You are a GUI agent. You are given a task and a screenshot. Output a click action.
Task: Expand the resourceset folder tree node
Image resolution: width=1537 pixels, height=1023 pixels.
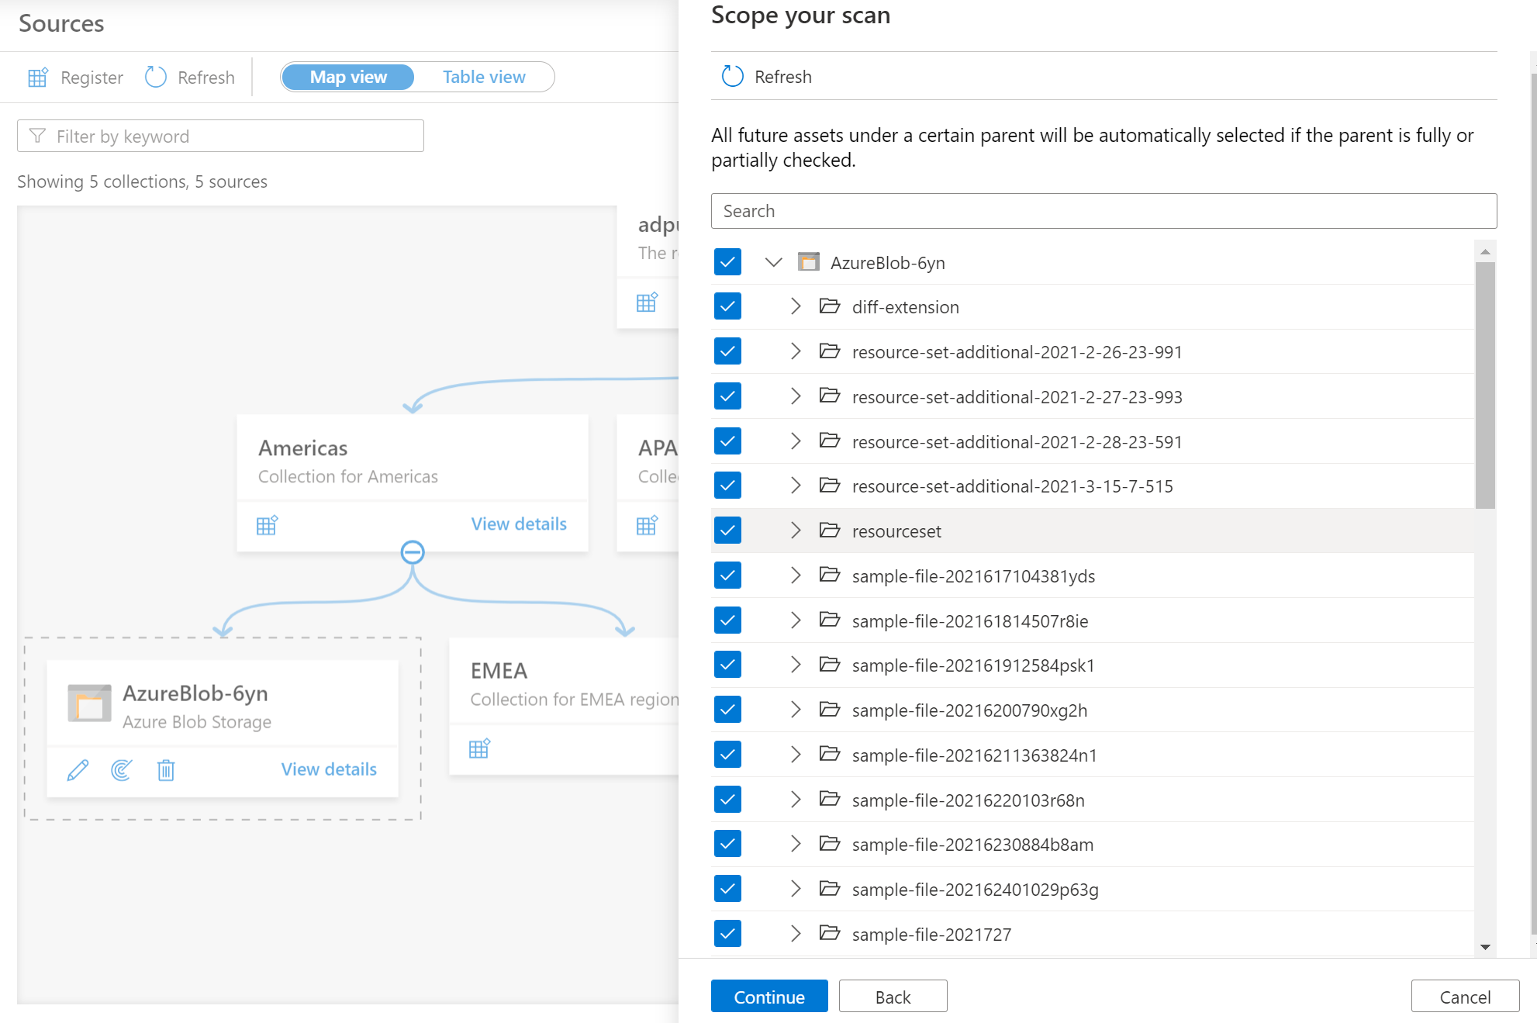796,530
